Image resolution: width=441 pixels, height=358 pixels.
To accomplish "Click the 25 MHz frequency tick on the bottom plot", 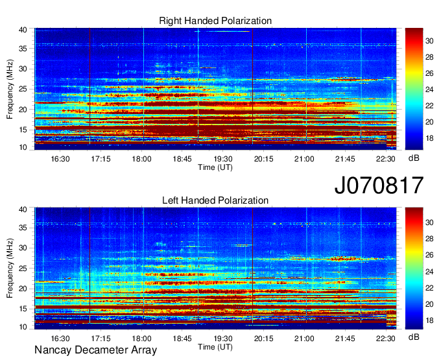I will click(23, 268).
